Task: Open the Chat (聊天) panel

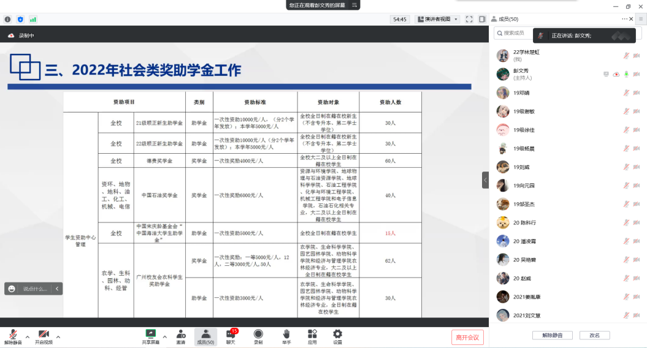Action: coord(231,334)
